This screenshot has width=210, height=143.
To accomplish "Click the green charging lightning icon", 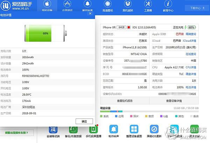I will (185, 27).
